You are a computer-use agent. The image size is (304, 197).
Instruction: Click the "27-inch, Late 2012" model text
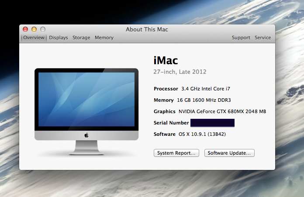click(x=180, y=72)
